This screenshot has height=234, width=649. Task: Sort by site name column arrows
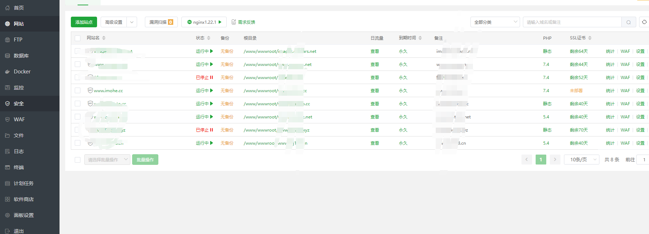104,38
